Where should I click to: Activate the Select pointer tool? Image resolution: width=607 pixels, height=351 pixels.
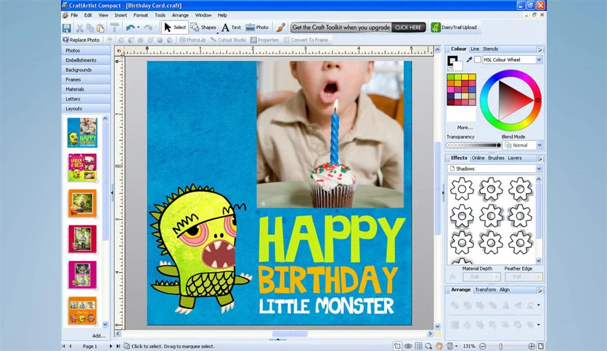(175, 28)
